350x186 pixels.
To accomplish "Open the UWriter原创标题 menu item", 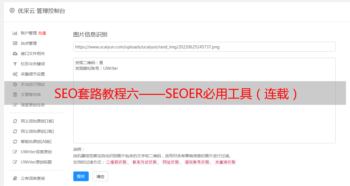I will (36, 162).
